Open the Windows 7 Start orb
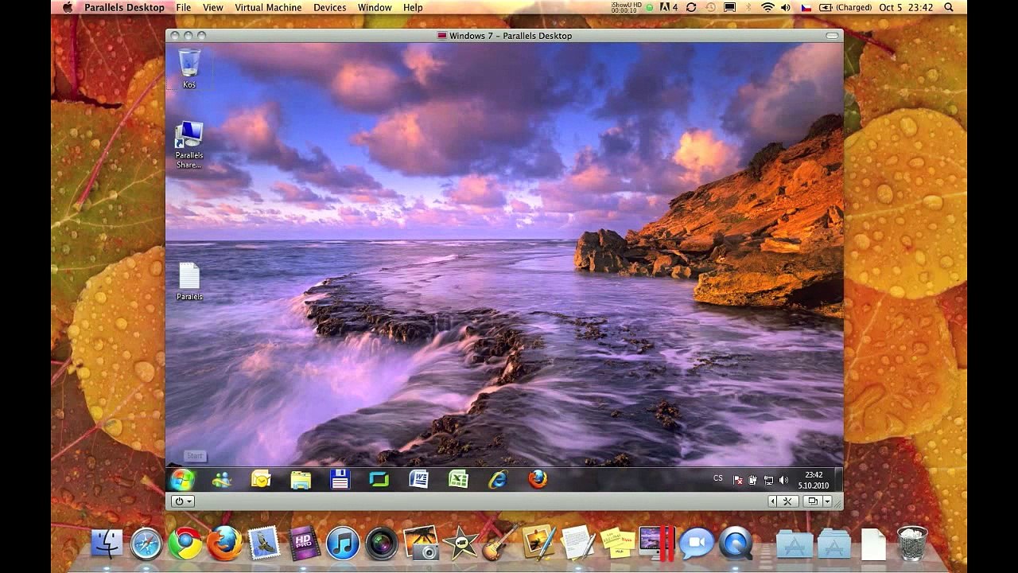 tap(182, 479)
